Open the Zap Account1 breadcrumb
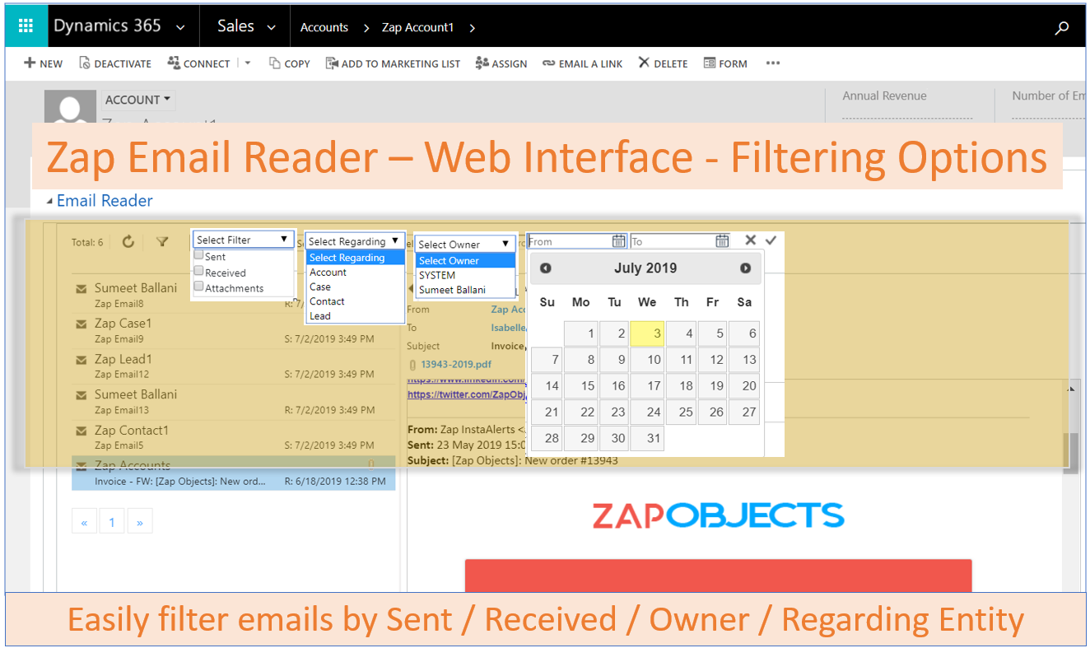This screenshot has width=1090, height=648. coord(417,27)
